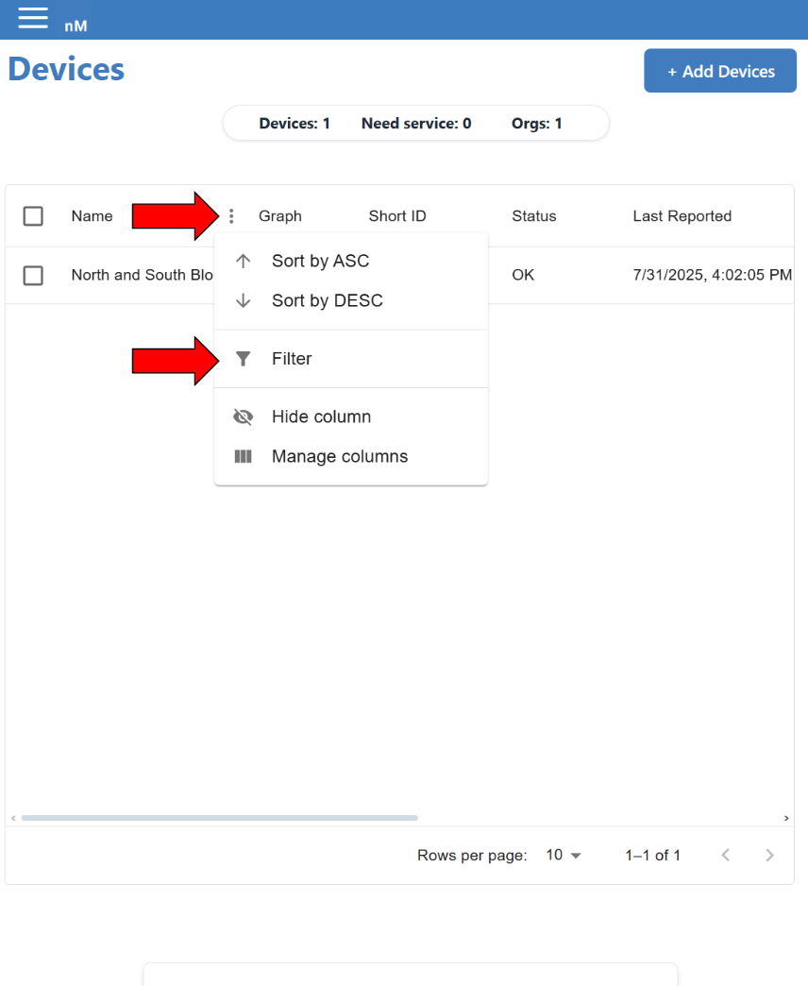Click the 7/31/2025, 4:02:05 PM timestamp
The height and width of the screenshot is (986, 808).
712,276
